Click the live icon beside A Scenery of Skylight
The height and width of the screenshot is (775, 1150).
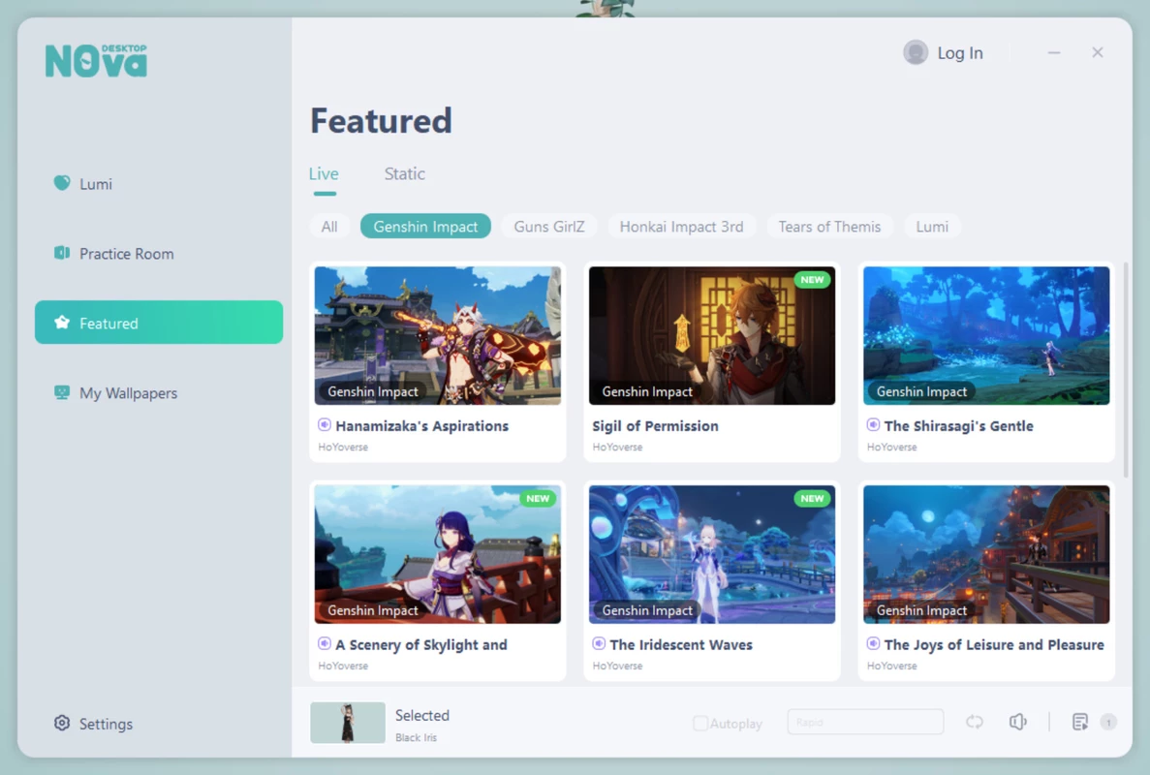[325, 644]
